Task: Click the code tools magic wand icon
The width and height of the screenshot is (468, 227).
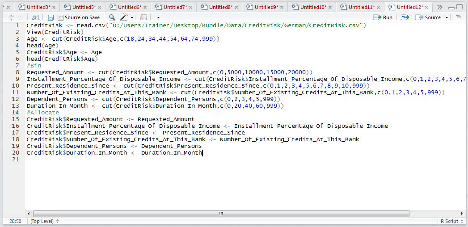Action: pyautogui.click(x=124, y=17)
